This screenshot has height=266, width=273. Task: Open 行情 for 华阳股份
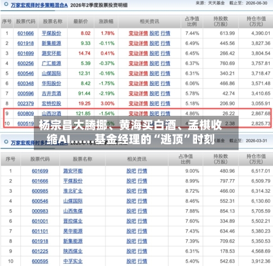(x=165, y=84)
